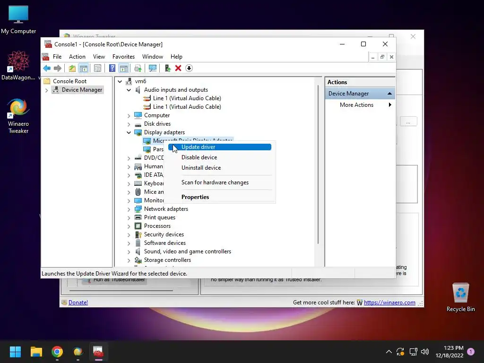Expand the Security devices category
This screenshot has height=363, width=484.
[x=129, y=235]
